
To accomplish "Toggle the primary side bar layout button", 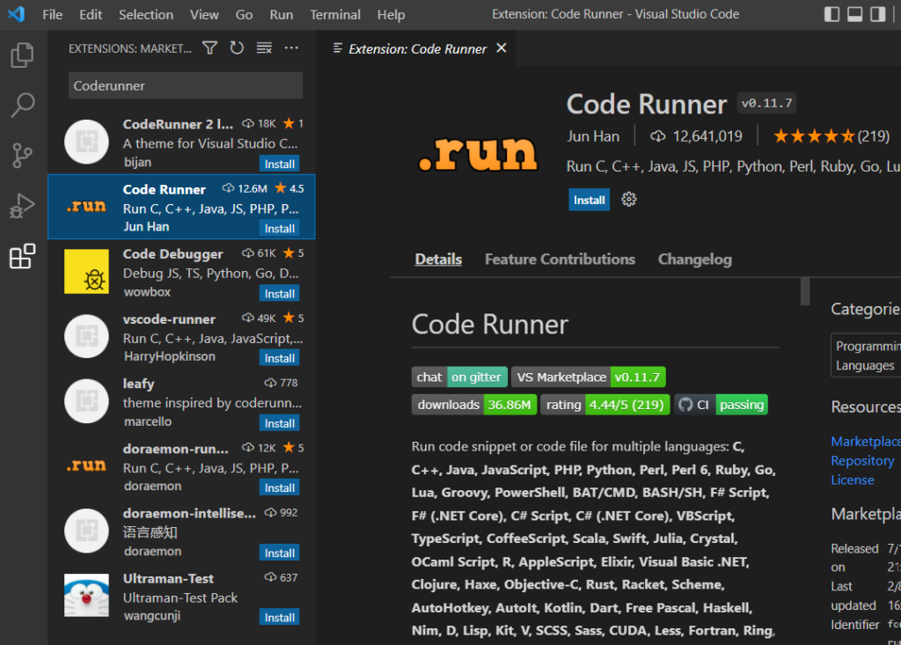I will tap(832, 14).
